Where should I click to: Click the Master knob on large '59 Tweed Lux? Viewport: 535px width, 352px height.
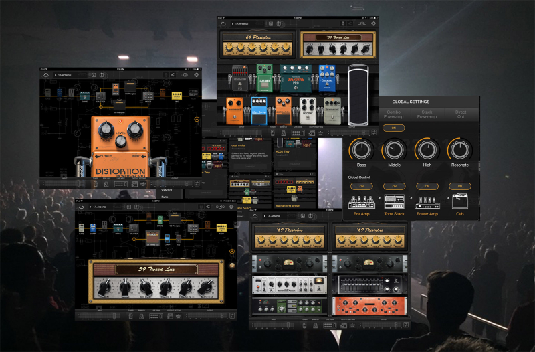[206, 288]
